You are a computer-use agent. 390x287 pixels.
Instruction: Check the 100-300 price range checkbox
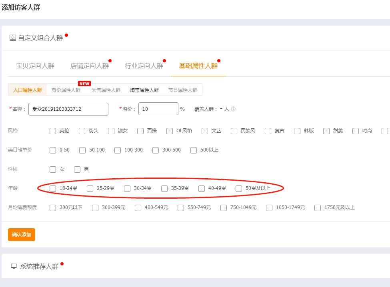(118, 150)
